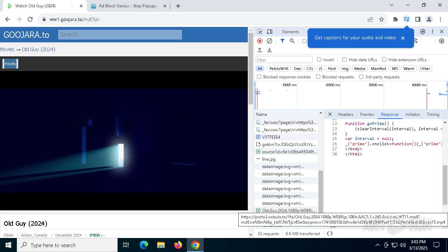Select the source?id=6e1d36b465049f request
Image resolution: width=448 pixels, height=252 pixels.
(x=286, y=152)
